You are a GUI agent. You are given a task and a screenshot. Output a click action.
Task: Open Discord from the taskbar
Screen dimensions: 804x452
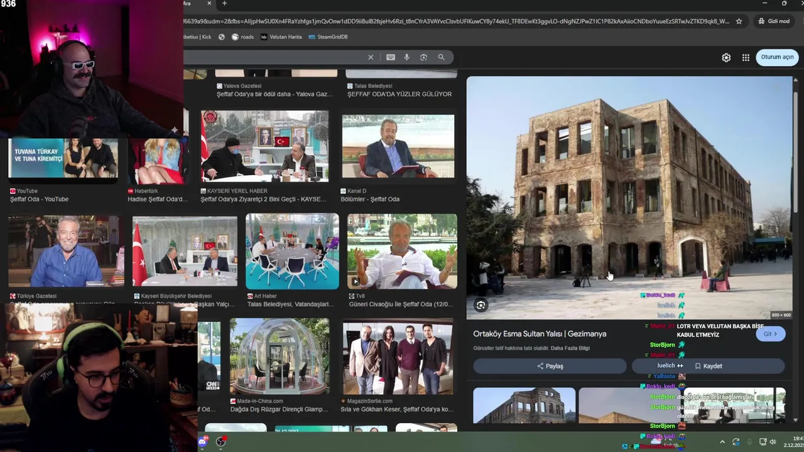(203, 442)
